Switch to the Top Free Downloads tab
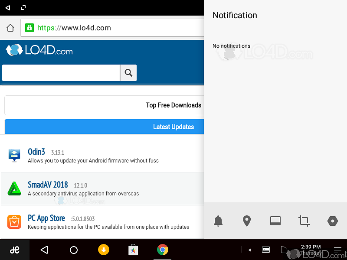The image size is (347, 260). click(104, 105)
